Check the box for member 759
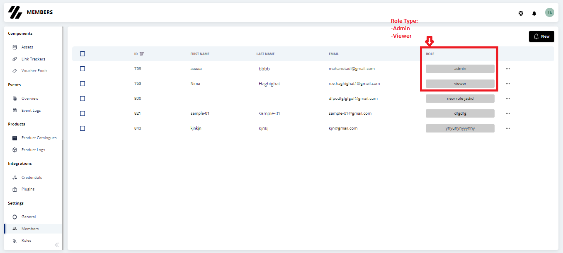 [83, 69]
